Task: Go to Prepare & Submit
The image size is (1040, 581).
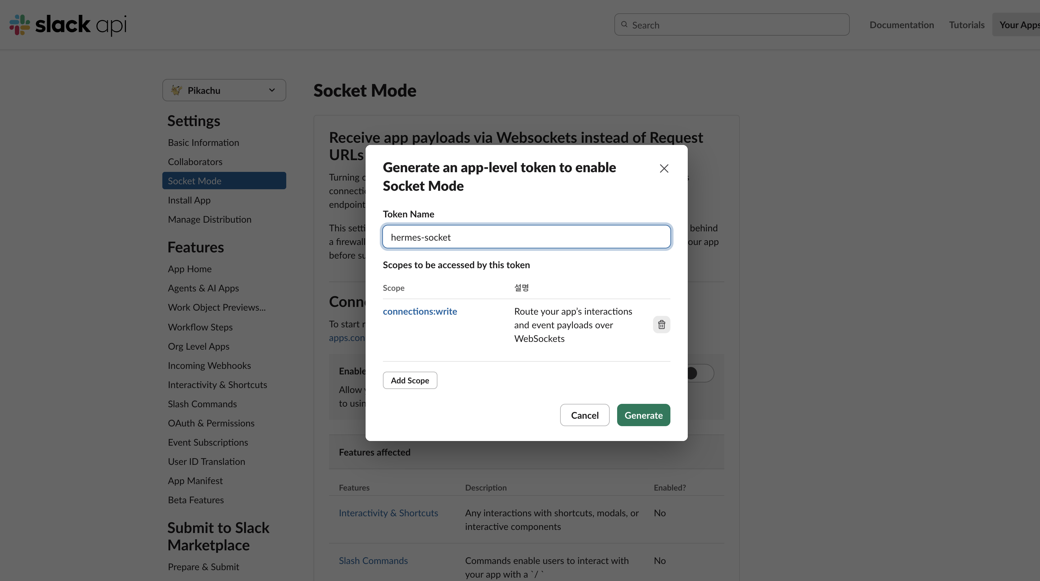Action: pyautogui.click(x=204, y=567)
